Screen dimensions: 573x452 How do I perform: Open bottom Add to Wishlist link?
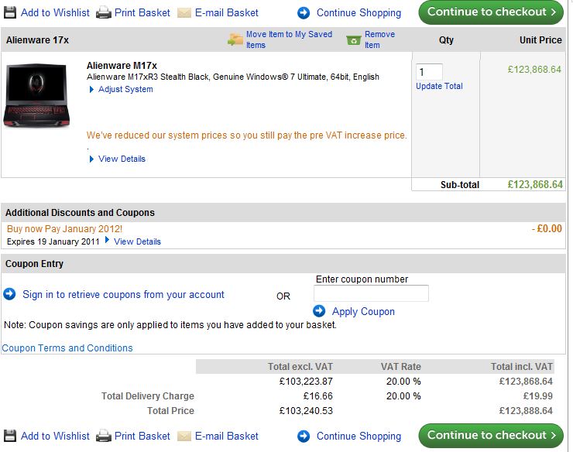point(55,436)
